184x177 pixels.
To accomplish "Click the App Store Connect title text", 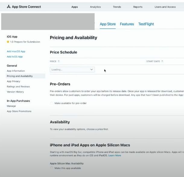I will pyautogui.click(x=27, y=7).
